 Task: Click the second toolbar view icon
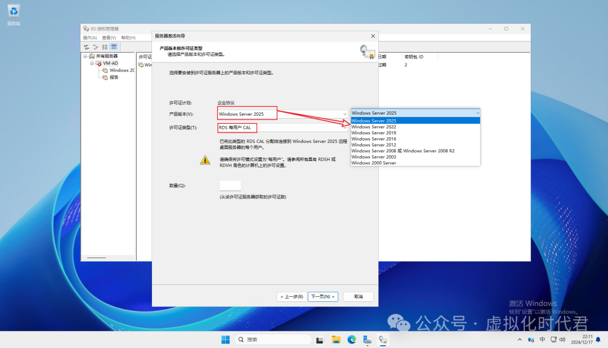[96, 47]
